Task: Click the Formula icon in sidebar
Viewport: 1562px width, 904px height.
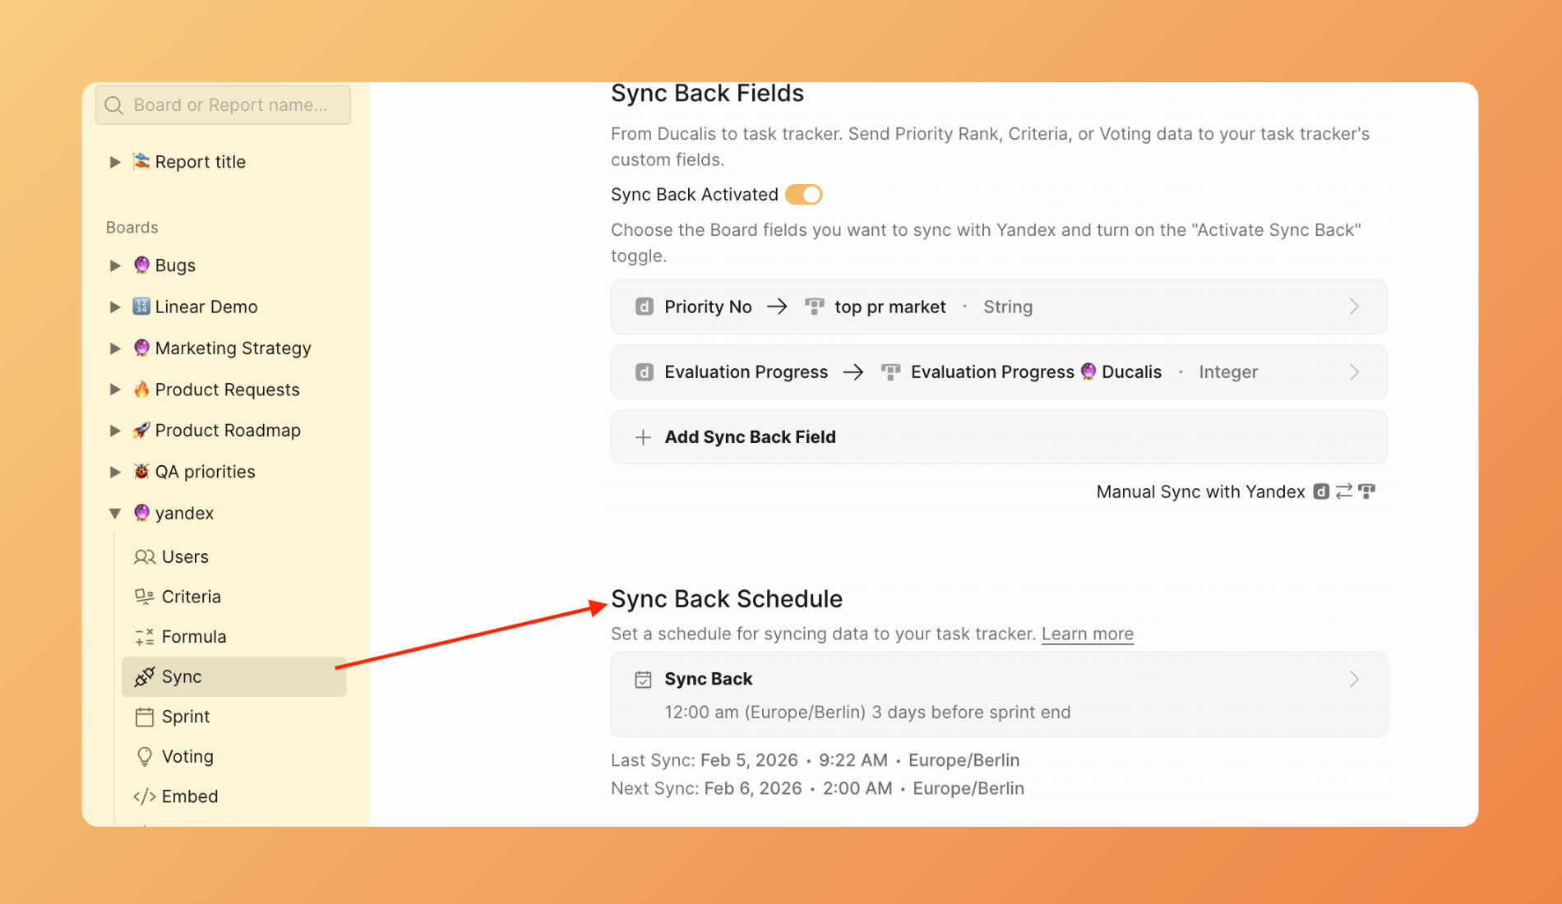Action: pyautogui.click(x=144, y=637)
